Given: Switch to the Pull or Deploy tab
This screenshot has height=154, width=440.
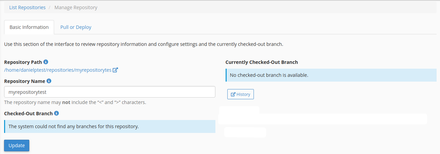Looking at the screenshot, I should (x=76, y=27).
